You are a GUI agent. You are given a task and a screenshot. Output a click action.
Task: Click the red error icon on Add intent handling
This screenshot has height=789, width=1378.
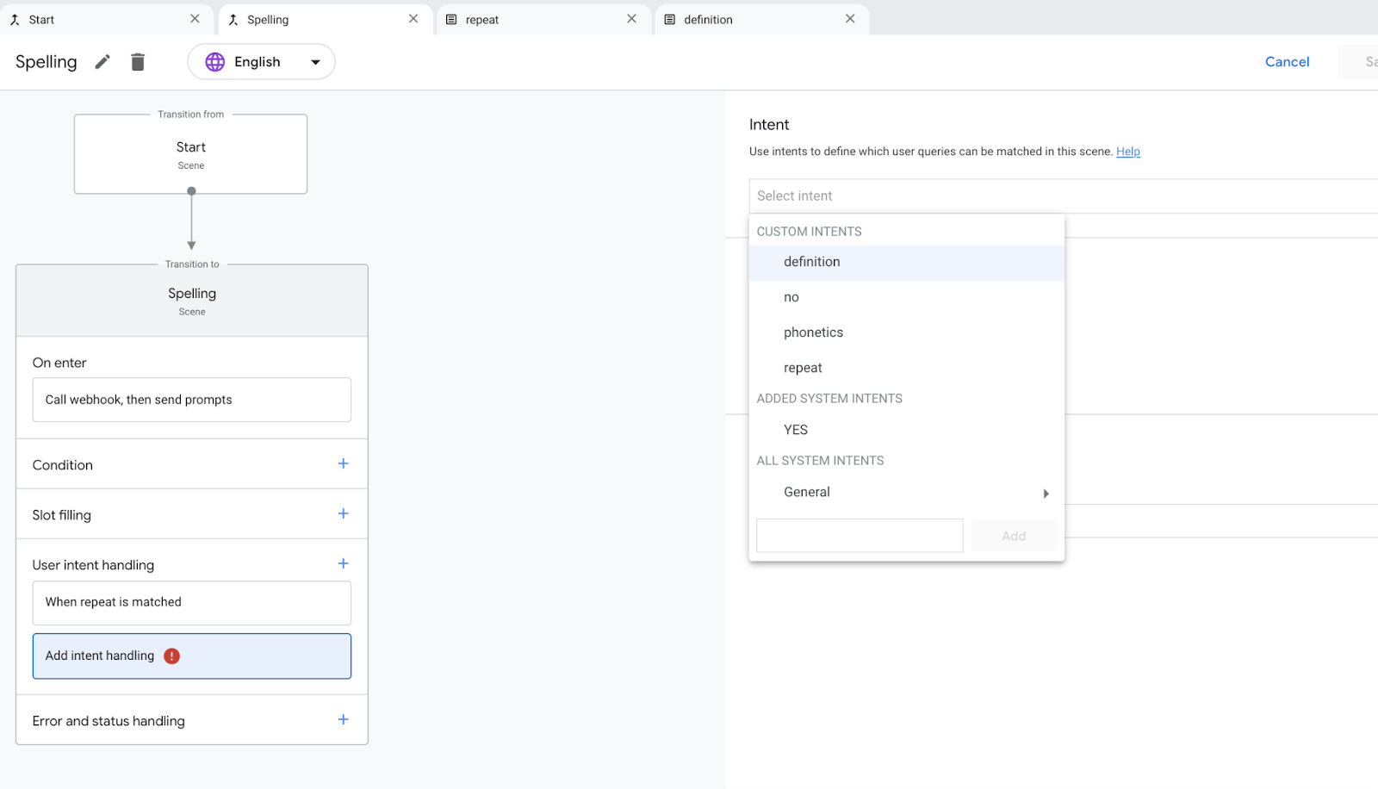(x=172, y=656)
